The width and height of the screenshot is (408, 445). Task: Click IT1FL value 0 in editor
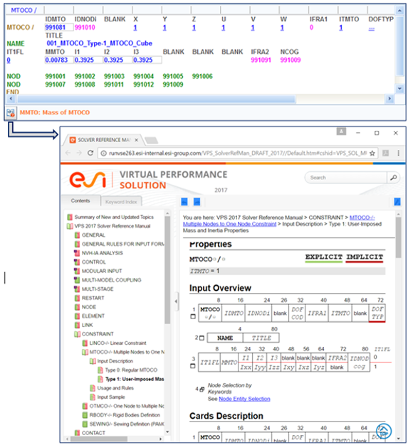(x=9, y=60)
